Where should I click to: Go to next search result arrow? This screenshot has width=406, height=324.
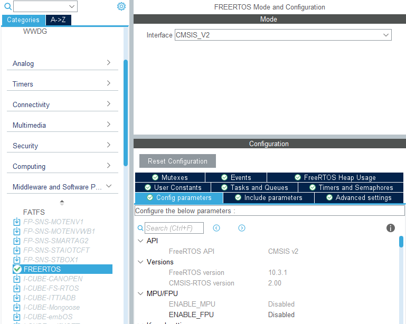pyautogui.click(x=242, y=228)
